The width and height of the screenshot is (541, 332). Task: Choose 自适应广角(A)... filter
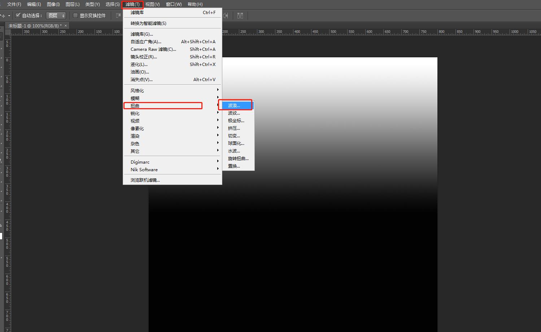173,42
